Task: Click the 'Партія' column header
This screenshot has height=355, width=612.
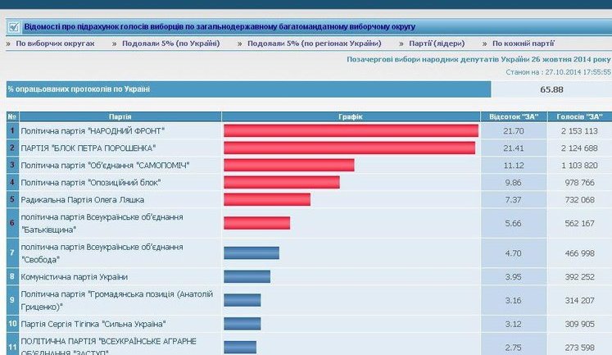Action: [120, 116]
